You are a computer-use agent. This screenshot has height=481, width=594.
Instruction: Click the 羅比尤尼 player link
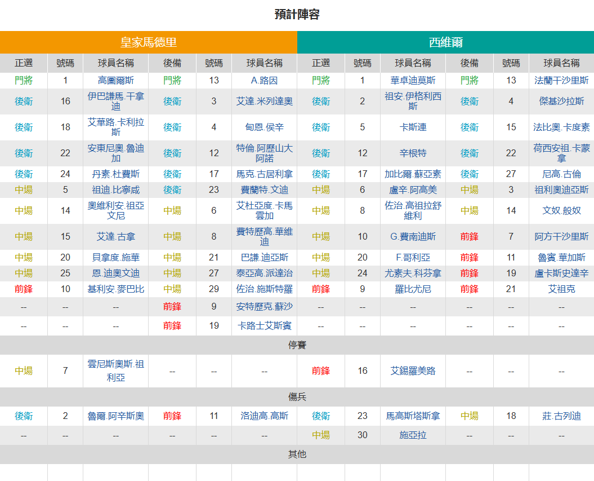[413, 289]
